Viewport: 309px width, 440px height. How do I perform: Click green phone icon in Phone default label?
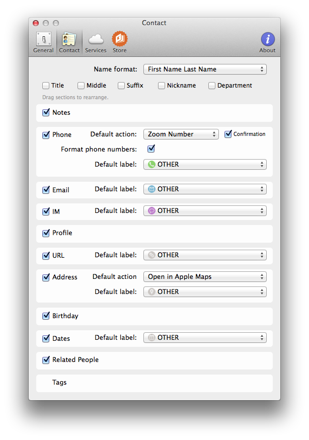tap(151, 165)
